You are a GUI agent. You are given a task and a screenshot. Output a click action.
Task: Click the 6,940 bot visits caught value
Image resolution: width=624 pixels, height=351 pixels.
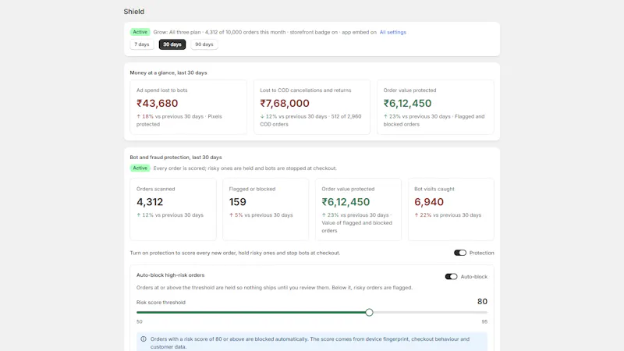click(429, 202)
